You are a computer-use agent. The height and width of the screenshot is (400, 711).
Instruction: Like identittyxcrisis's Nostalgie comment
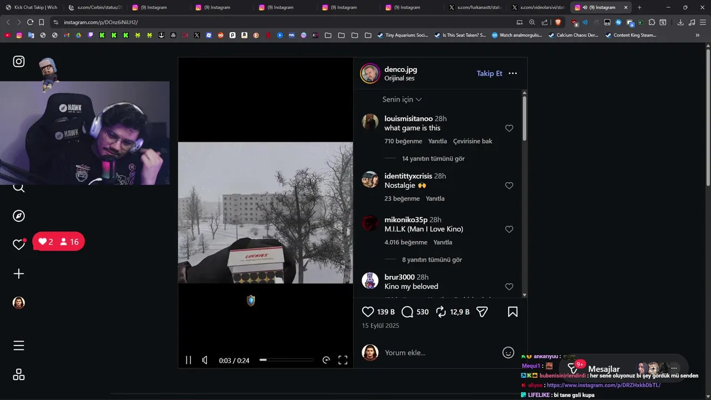pyautogui.click(x=509, y=186)
